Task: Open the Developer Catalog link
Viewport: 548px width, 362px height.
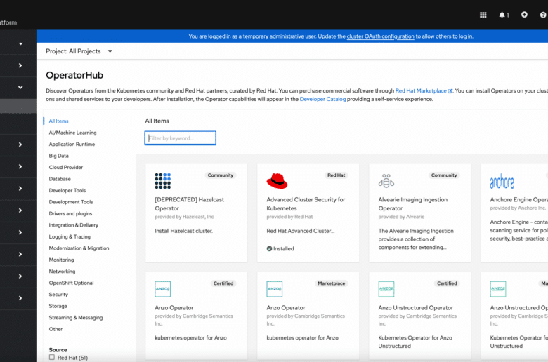Action: (322, 99)
